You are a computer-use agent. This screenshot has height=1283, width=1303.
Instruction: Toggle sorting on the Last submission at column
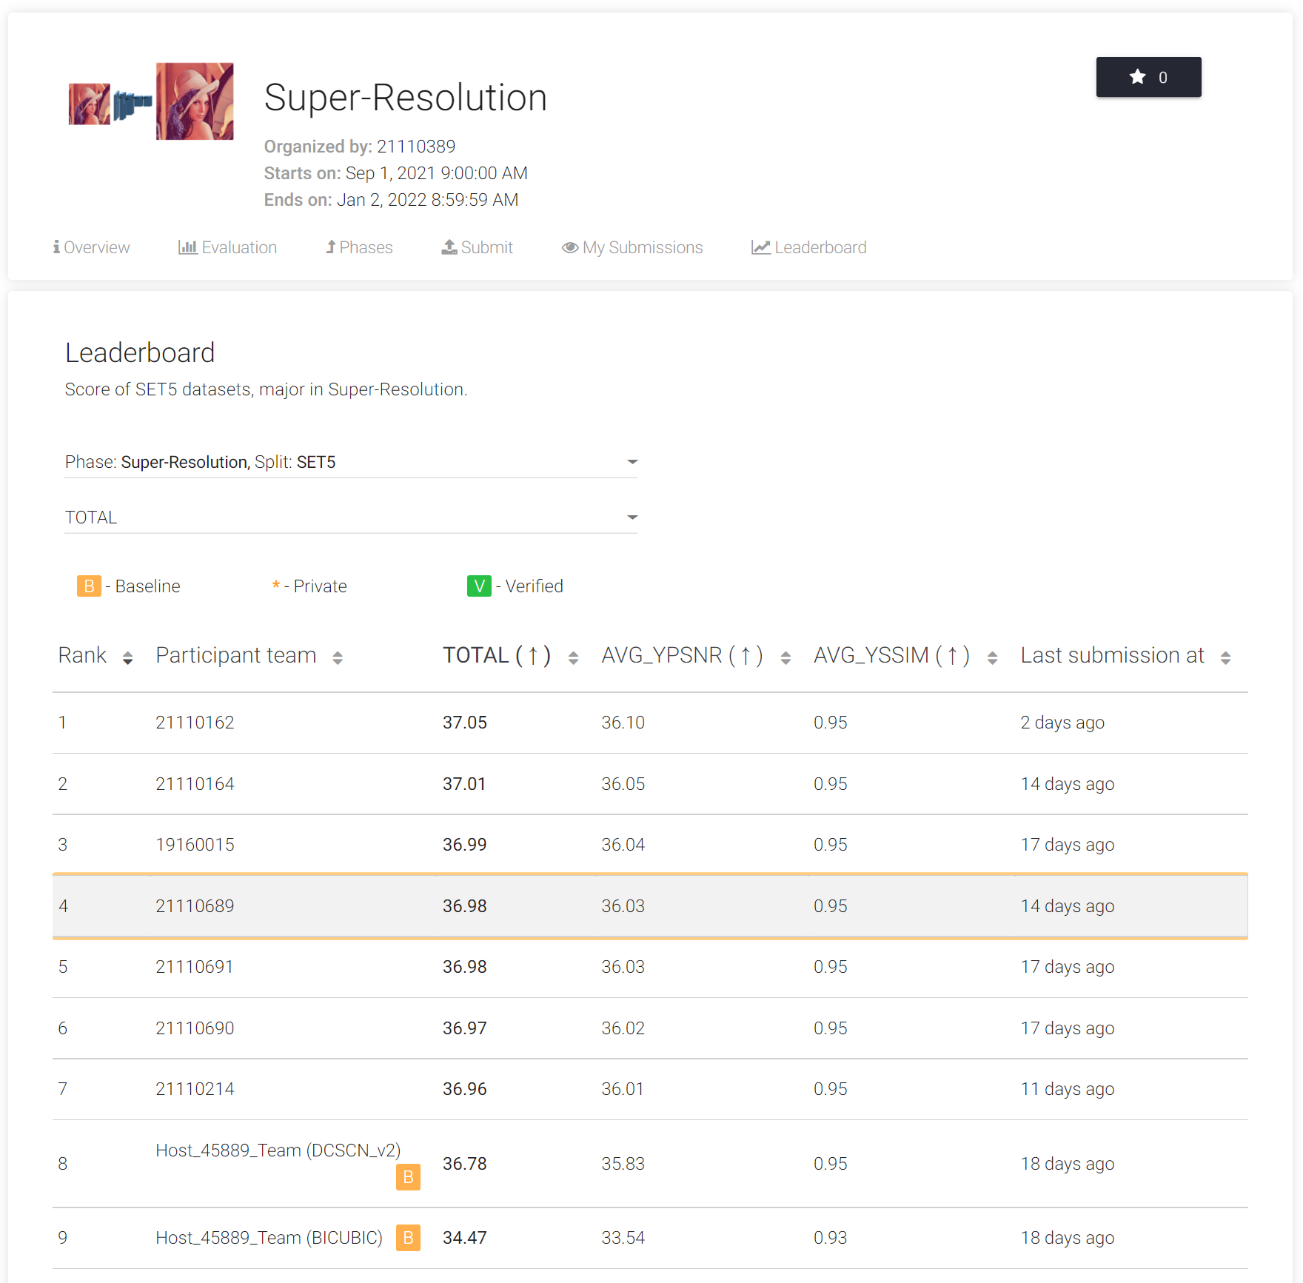click(1225, 656)
